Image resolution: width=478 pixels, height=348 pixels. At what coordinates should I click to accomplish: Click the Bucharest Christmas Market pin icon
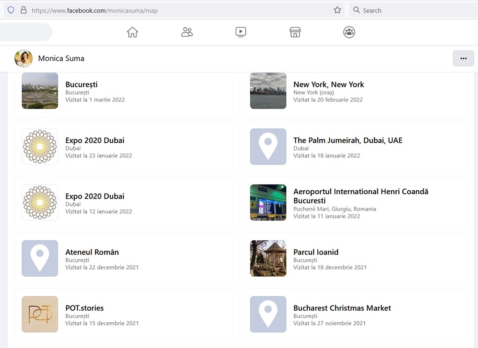tap(268, 314)
